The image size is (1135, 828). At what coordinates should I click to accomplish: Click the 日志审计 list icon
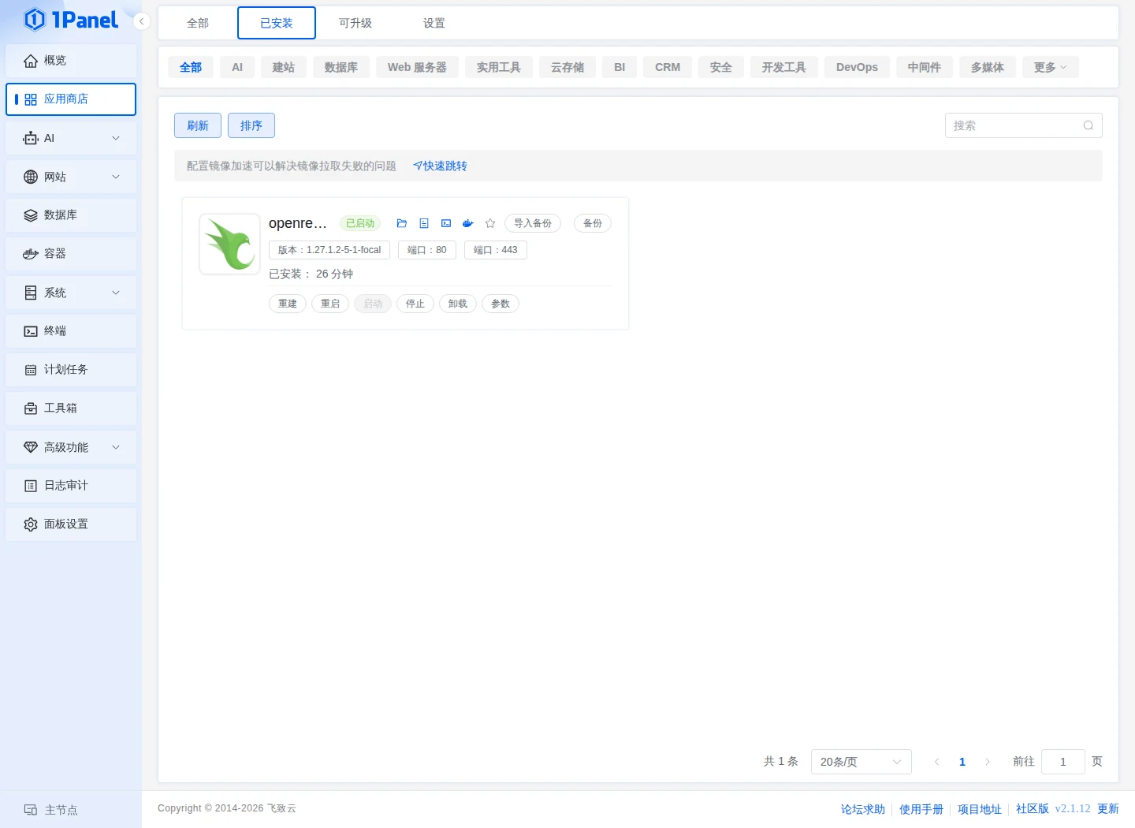click(x=31, y=486)
